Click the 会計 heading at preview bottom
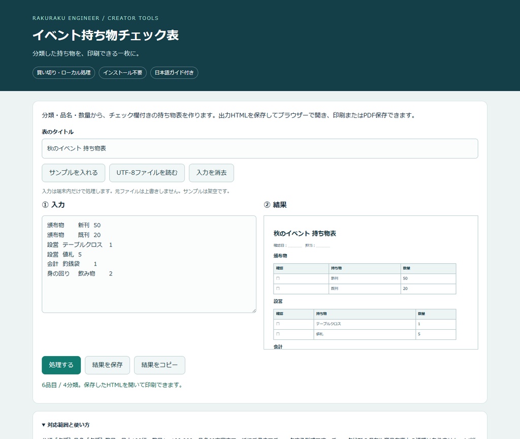Image resolution: width=520 pixels, height=439 pixels. tap(278, 347)
